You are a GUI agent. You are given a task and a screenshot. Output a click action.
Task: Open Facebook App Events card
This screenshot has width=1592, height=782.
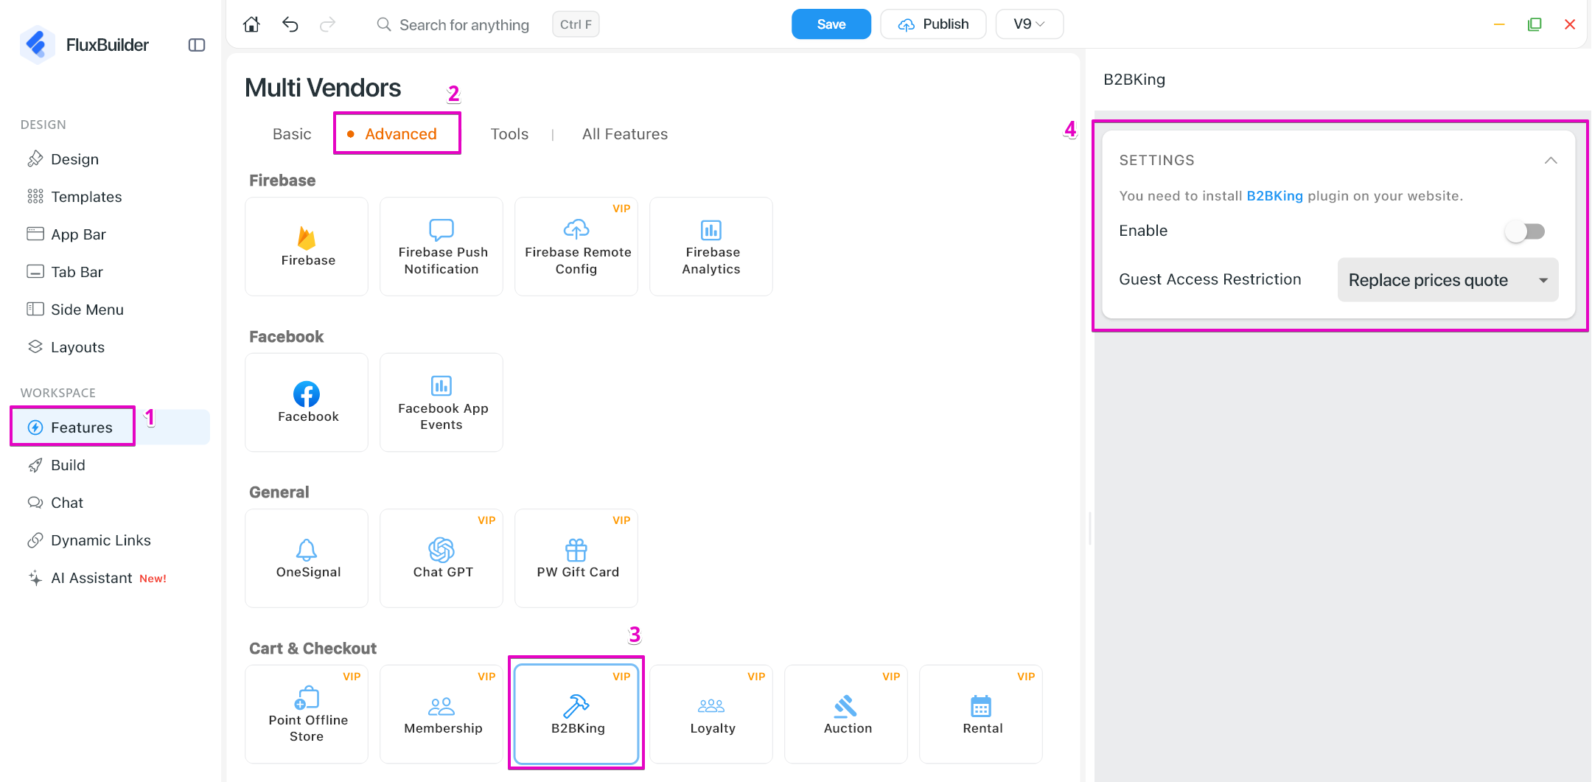[x=441, y=402]
